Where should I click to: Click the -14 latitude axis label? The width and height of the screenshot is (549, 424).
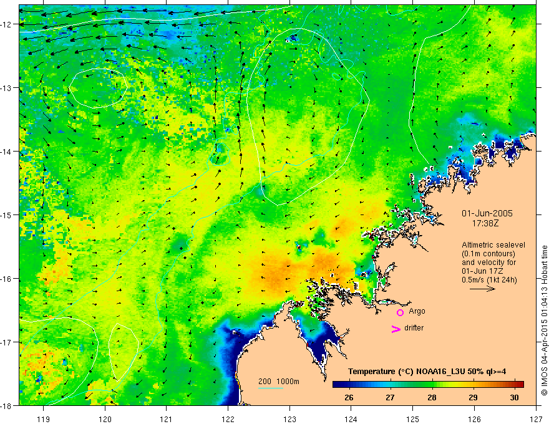click(6, 152)
